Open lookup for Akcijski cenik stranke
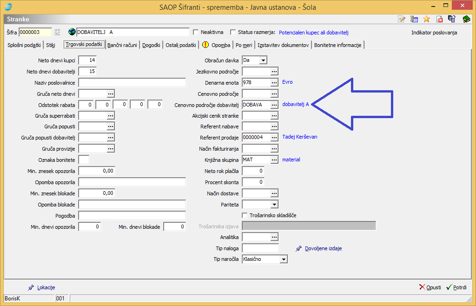 tap(274, 116)
